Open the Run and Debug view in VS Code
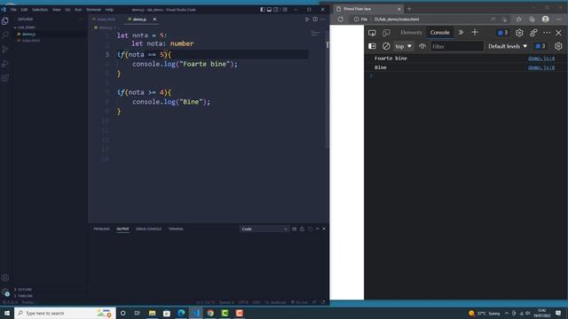This screenshot has width=568, height=319. click(x=5, y=64)
